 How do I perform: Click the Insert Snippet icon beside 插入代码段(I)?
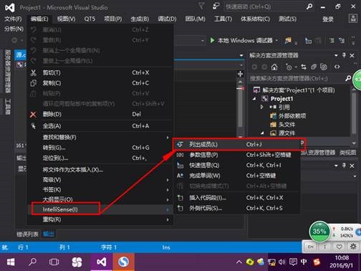[180, 198]
